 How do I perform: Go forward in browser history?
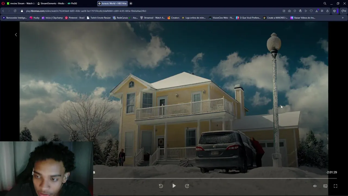coord(9,11)
